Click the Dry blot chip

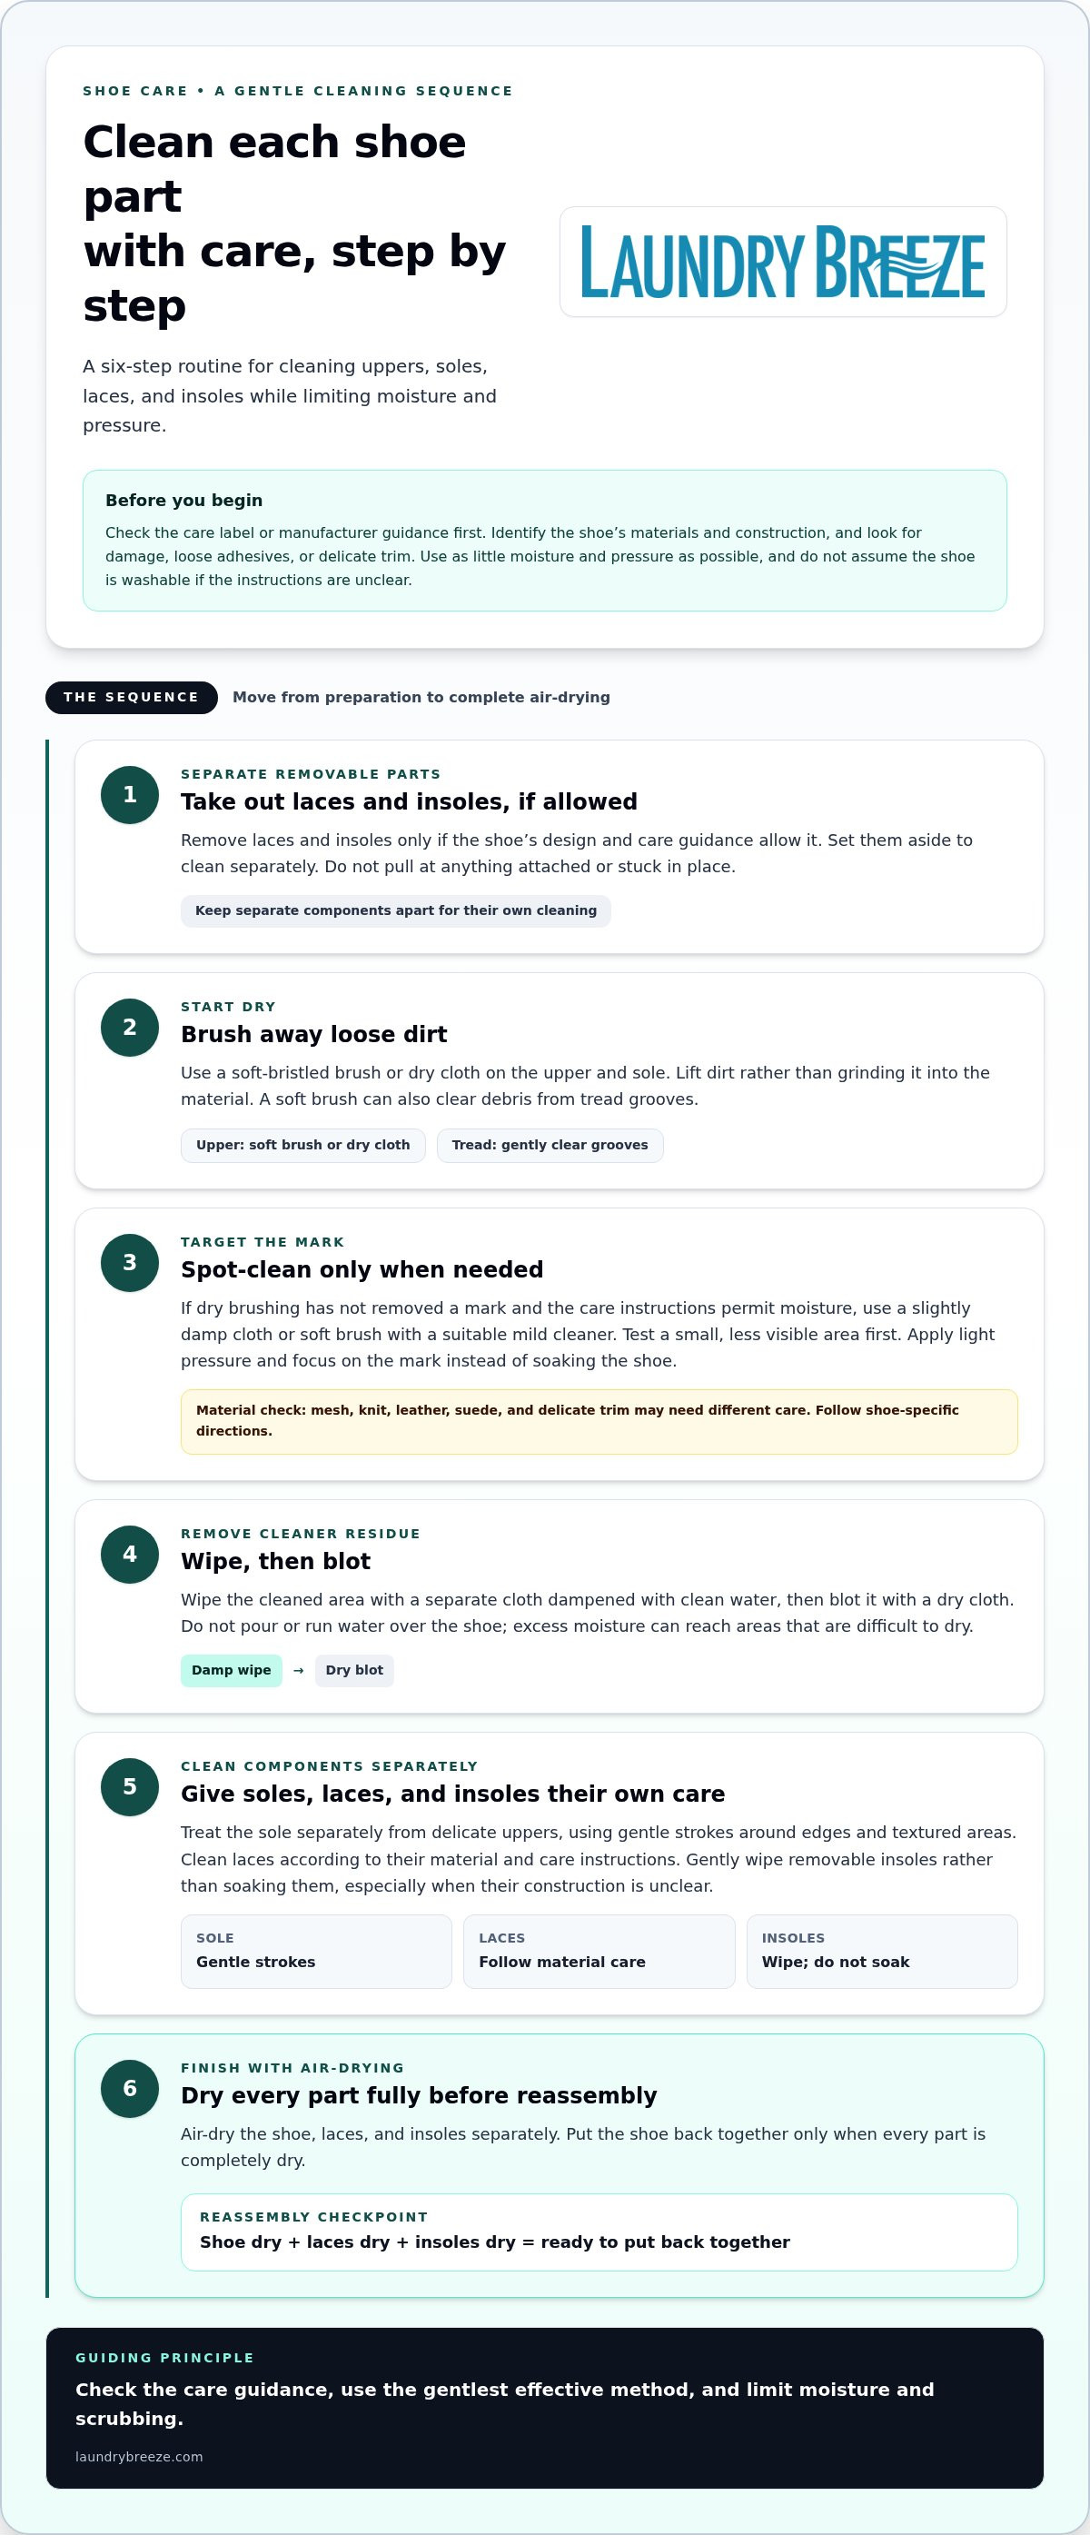[x=354, y=1671]
